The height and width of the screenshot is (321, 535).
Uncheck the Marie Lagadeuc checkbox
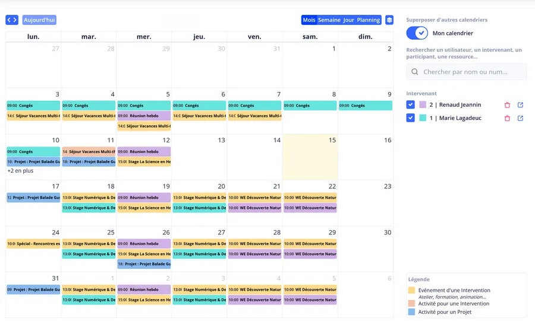tap(410, 118)
